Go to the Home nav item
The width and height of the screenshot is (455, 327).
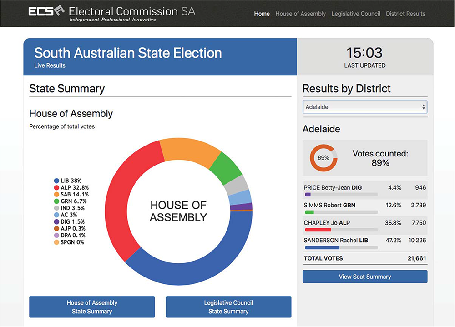262,14
